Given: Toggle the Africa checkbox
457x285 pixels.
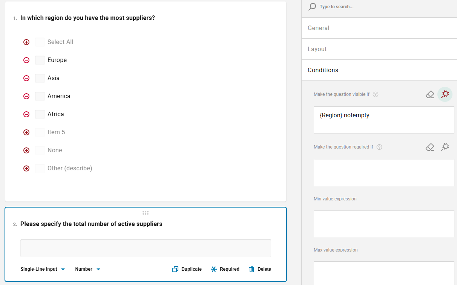Looking at the screenshot, I should [x=40, y=114].
